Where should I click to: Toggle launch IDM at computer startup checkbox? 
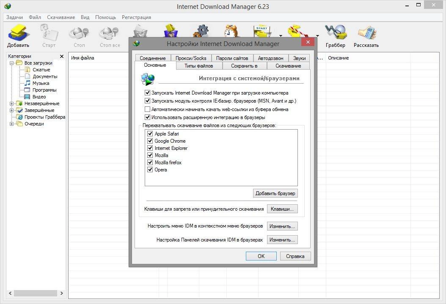coord(147,92)
